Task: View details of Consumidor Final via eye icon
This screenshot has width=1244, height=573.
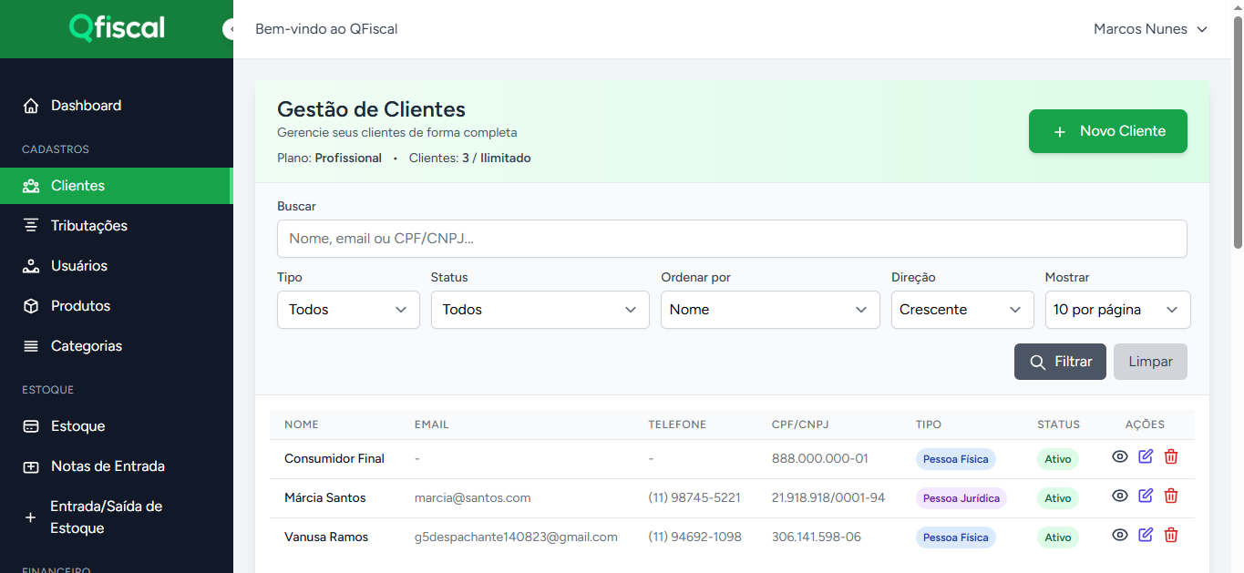Action: (x=1120, y=456)
